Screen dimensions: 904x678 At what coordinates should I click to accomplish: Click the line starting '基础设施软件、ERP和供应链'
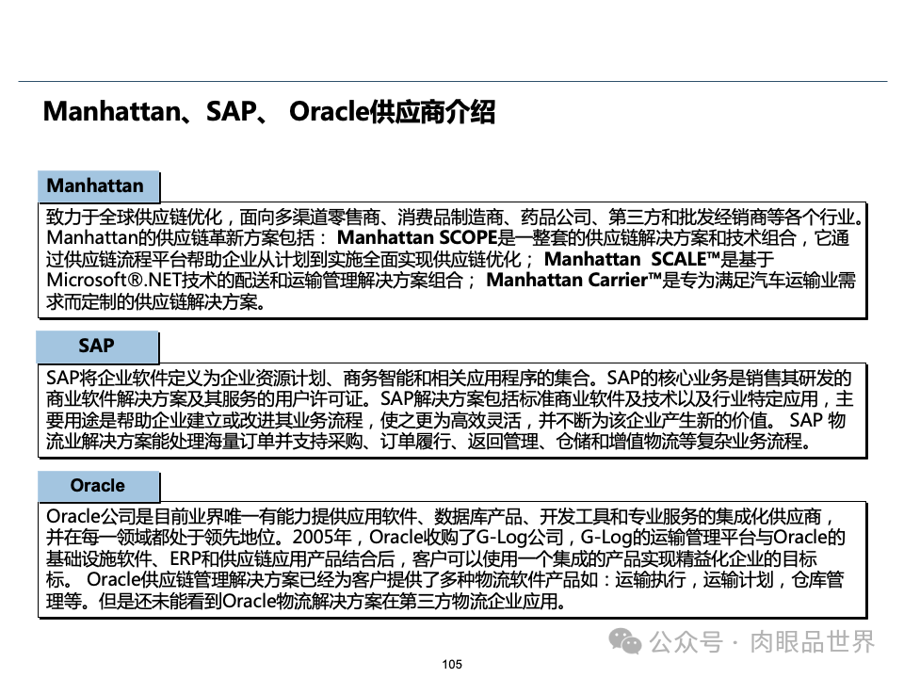pyautogui.click(x=431, y=558)
